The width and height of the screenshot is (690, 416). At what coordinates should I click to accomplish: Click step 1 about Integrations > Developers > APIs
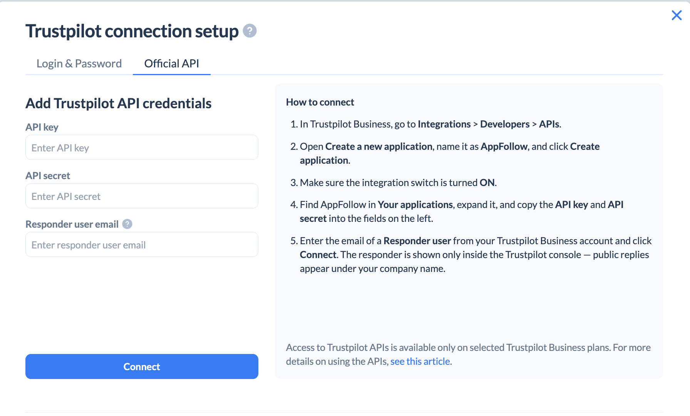(x=425, y=124)
